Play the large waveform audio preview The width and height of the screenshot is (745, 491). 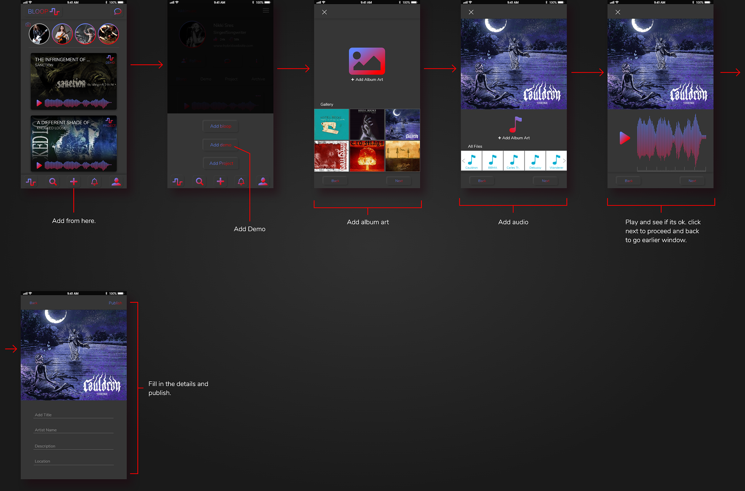coord(624,138)
